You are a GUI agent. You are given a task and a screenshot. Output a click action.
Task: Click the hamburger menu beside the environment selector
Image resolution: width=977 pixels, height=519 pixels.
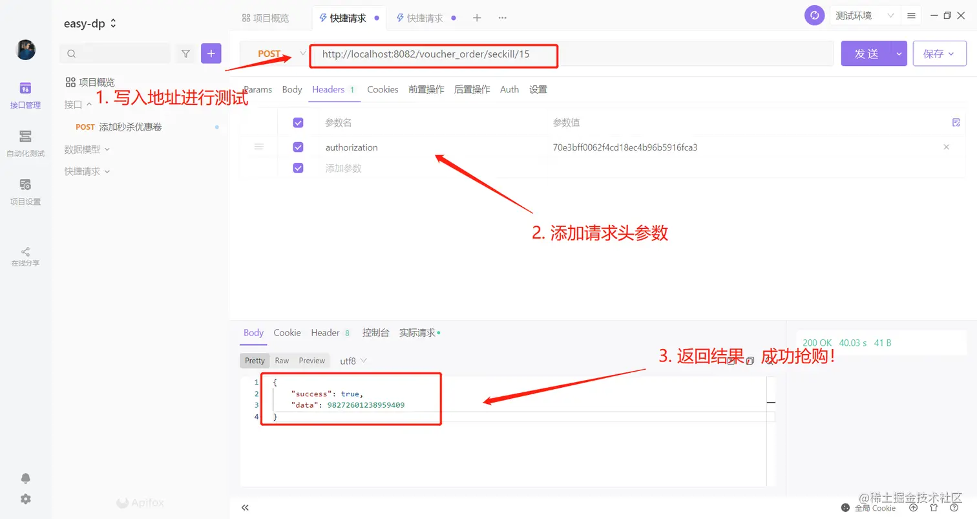[x=911, y=15]
